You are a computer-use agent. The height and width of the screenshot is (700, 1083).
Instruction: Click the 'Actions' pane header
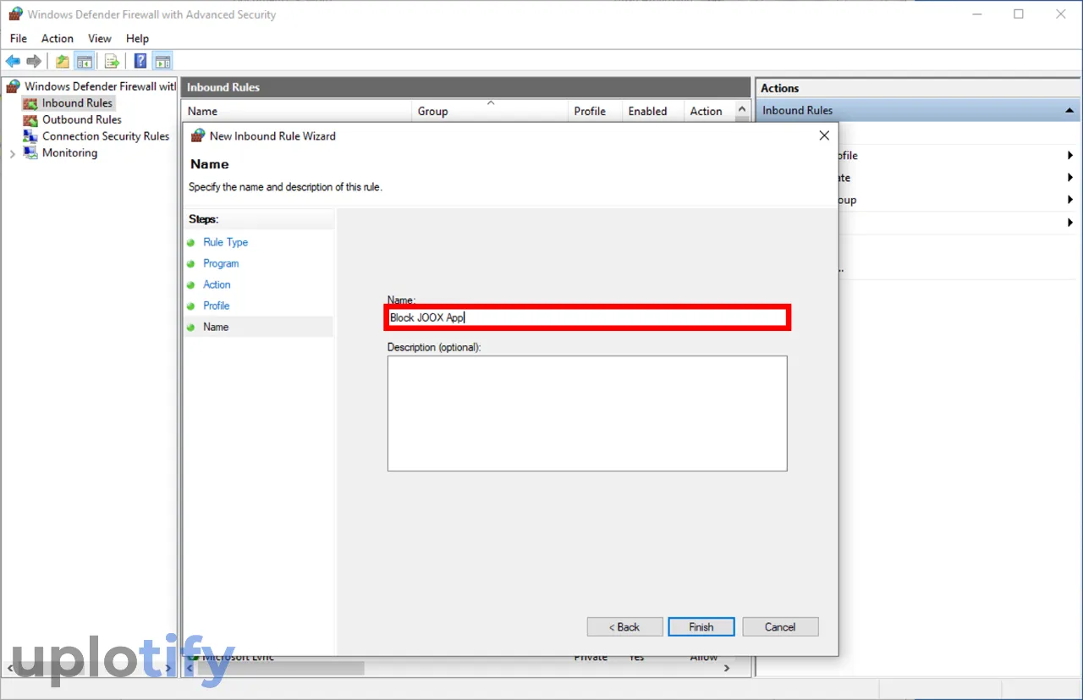(x=779, y=88)
